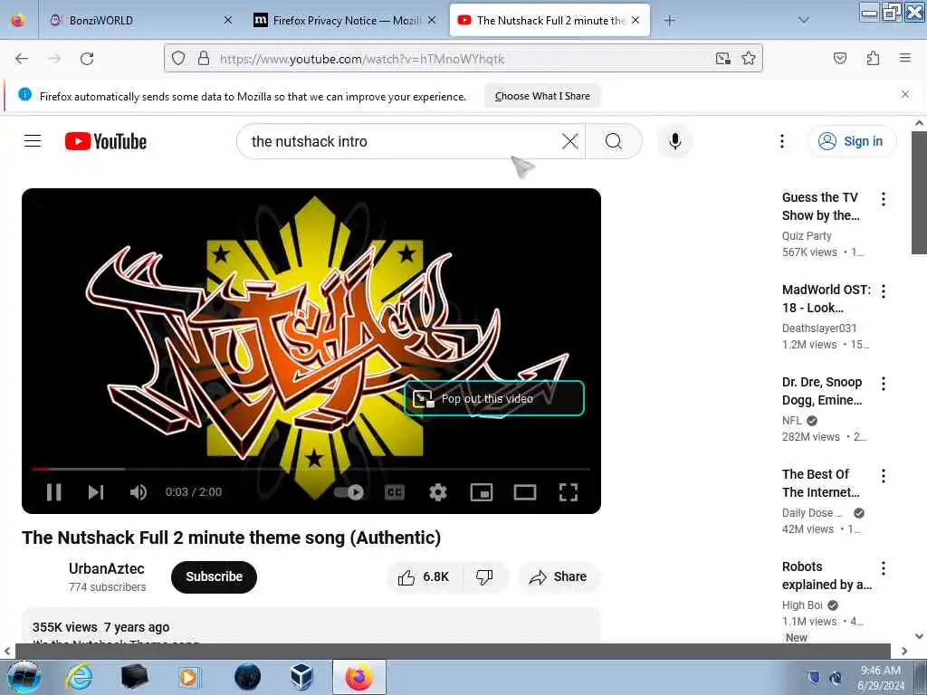Click the video progress bar
Viewport: 927px width, 695px height.
[311, 470]
